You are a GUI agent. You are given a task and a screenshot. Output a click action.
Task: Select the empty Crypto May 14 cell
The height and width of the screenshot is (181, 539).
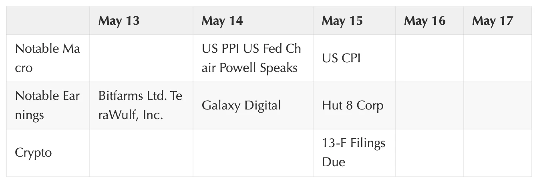tap(253, 153)
